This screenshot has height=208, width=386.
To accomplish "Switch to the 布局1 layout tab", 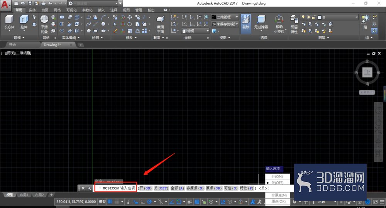I will click(x=24, y=195).
